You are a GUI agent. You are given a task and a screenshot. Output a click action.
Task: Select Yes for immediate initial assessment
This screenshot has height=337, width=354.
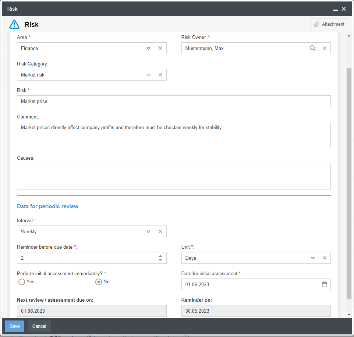[x=22, y=282]
